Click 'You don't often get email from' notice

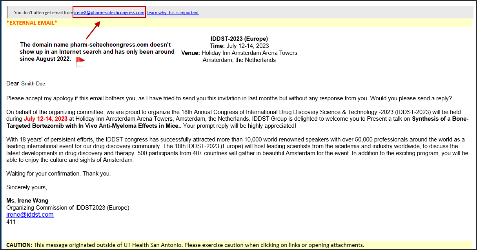click(x=44, y=13)
